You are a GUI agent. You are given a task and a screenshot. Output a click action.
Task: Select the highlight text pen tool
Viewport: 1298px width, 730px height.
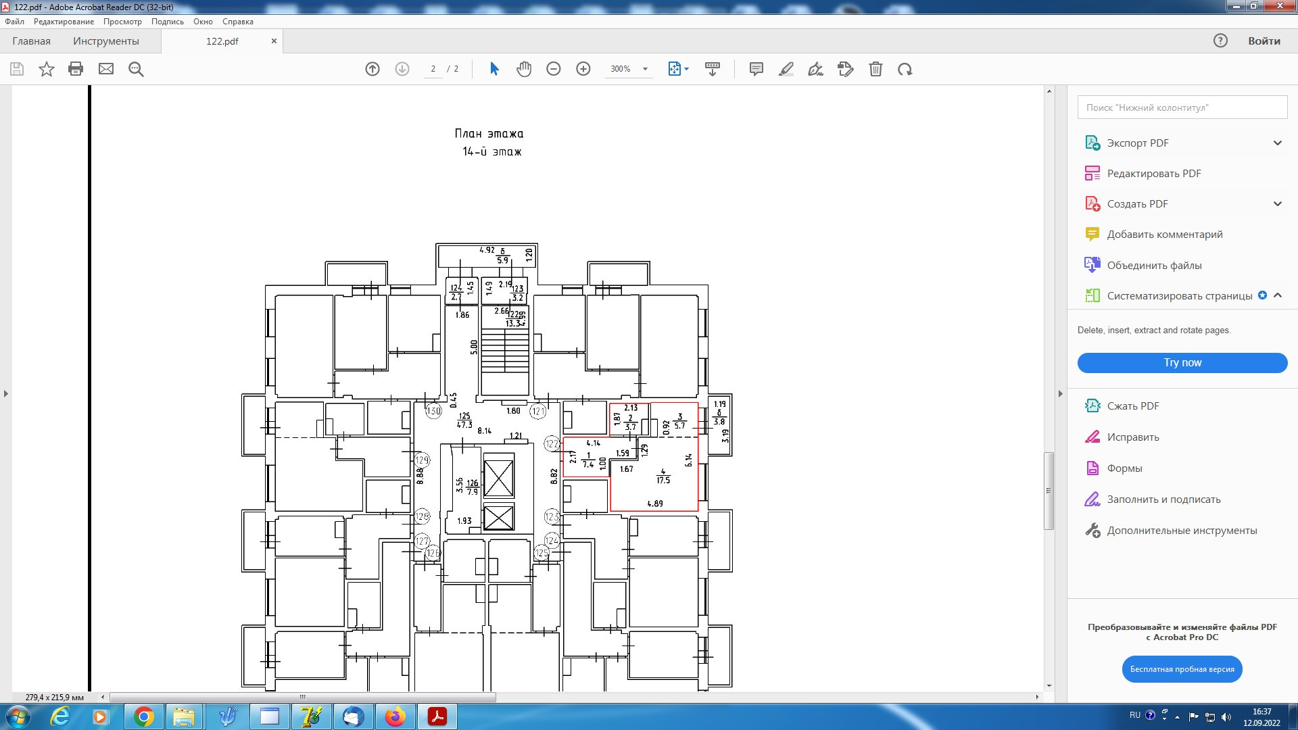click(786, 69)
